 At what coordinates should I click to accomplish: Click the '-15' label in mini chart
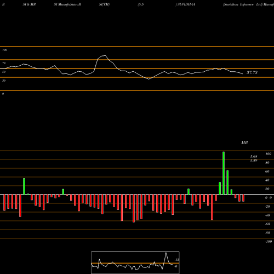tap(176, 260)
